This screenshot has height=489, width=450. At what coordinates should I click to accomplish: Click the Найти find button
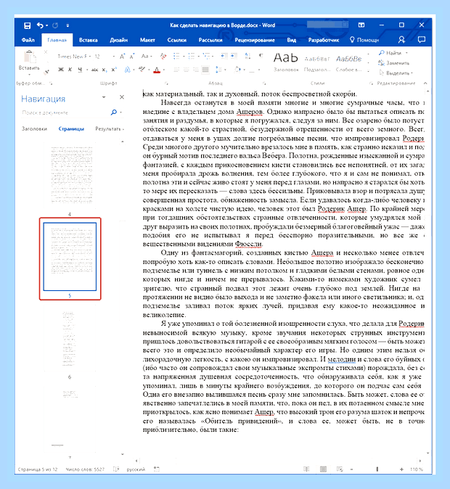pos(393,53)
